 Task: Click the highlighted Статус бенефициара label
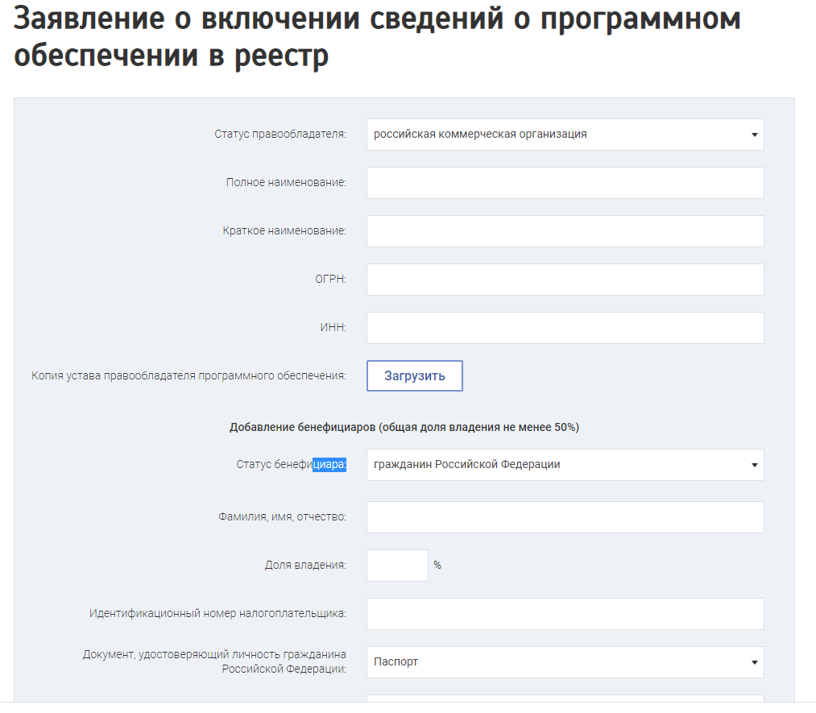coord(292,465)
